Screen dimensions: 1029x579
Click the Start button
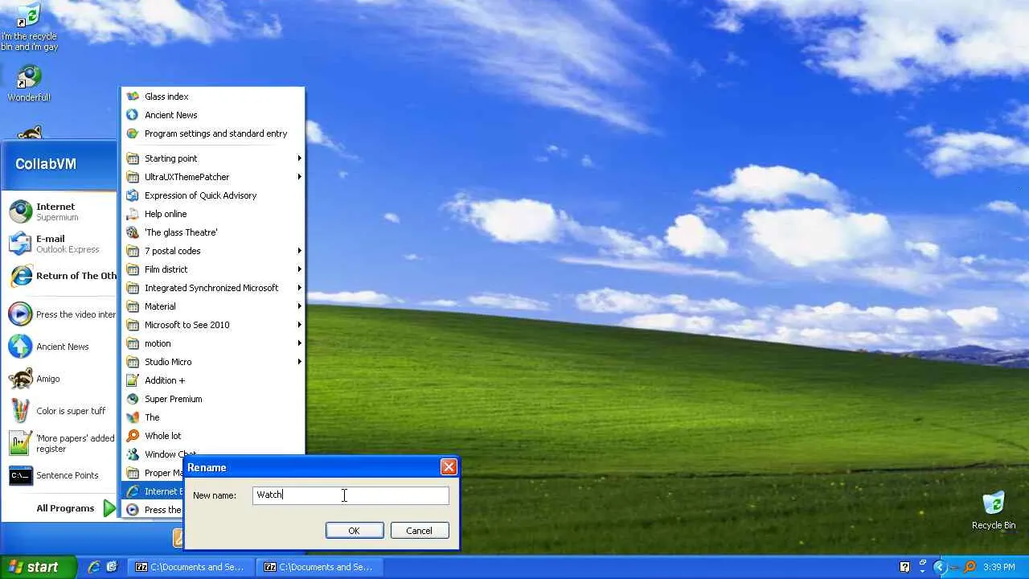(x=39, y=567)
